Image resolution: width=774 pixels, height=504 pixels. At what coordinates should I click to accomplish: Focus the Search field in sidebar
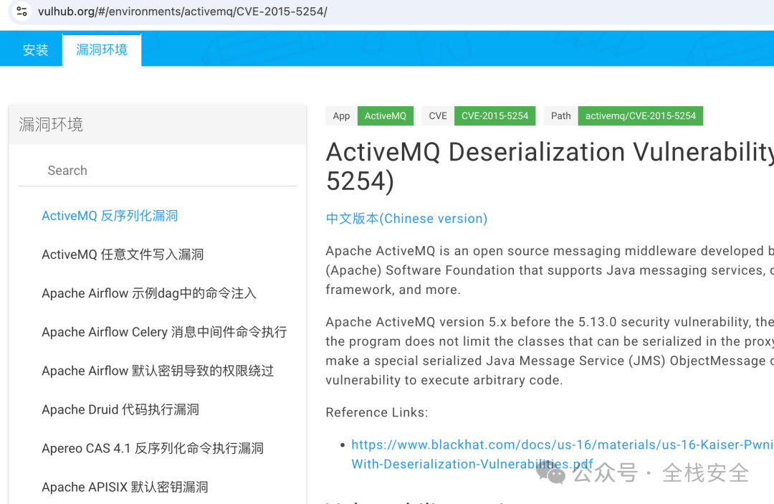coord(158,171)
